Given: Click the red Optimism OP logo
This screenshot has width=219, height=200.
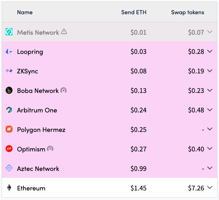Looking at the screenshot, I should pos(9,149).
